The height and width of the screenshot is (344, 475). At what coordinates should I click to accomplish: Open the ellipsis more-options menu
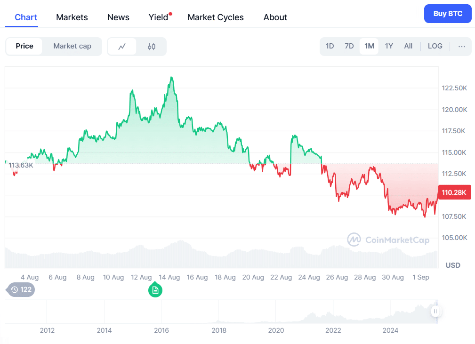[461, 46]
